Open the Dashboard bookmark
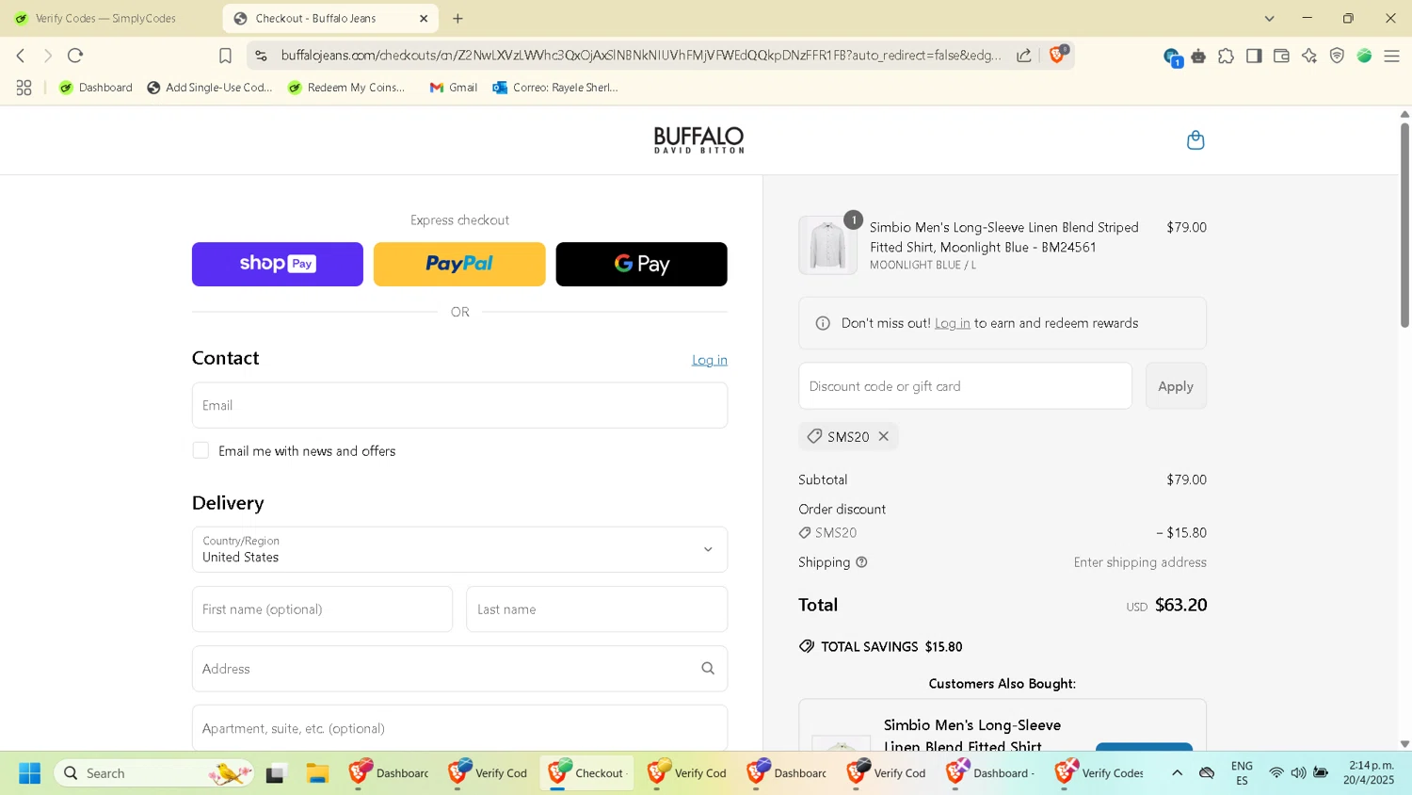 [96, 88]
